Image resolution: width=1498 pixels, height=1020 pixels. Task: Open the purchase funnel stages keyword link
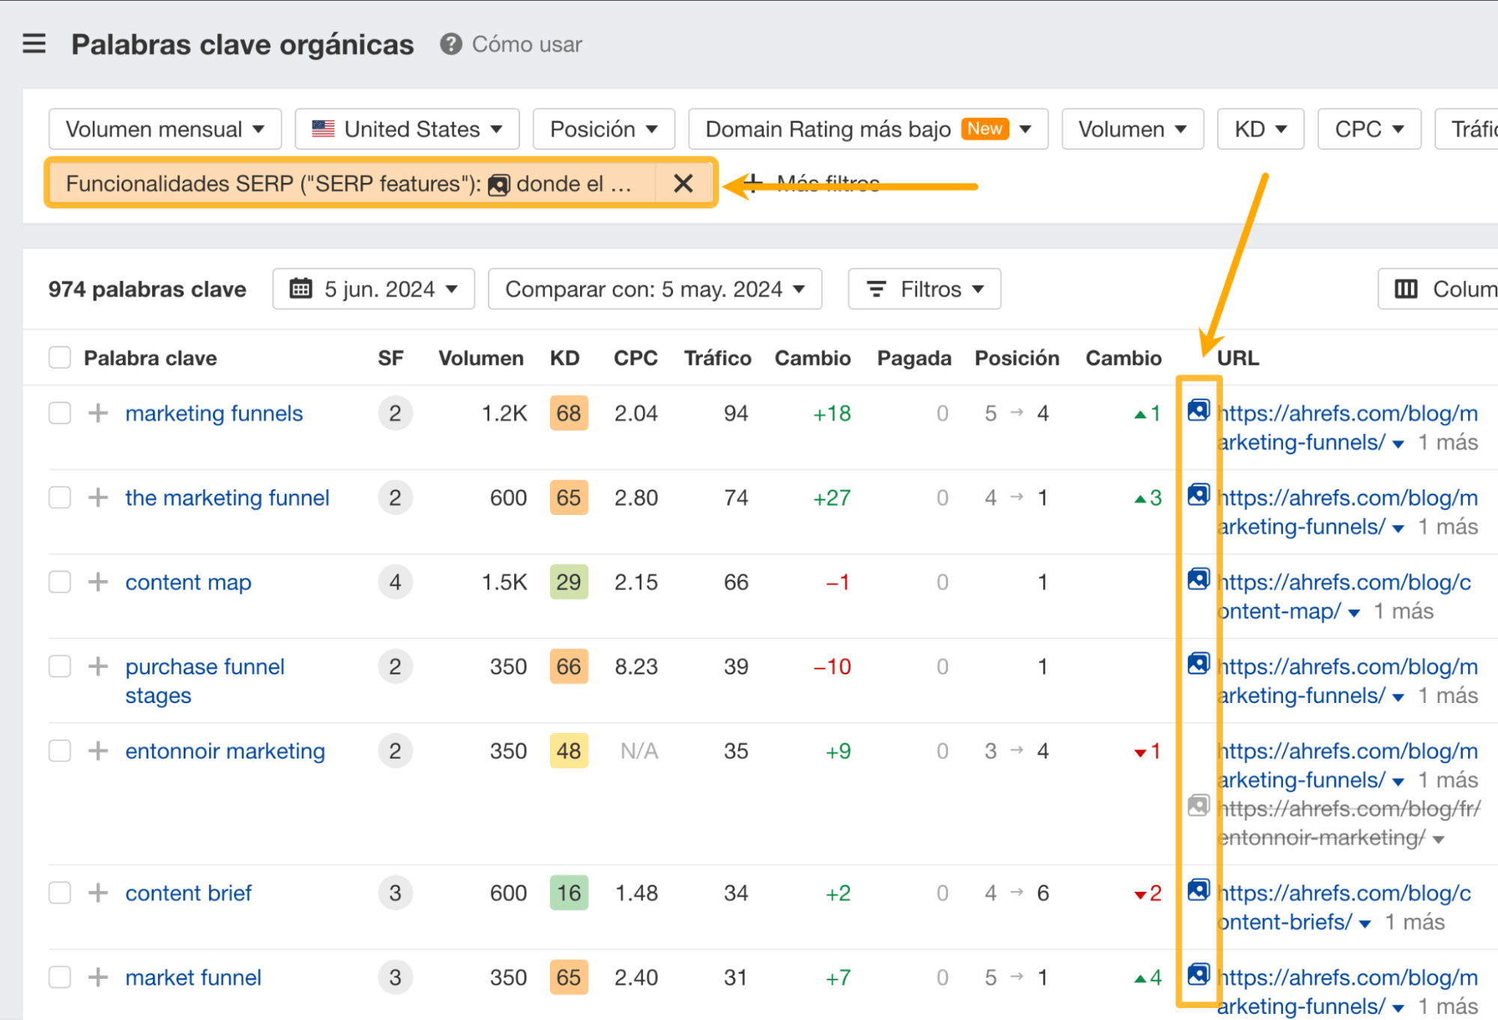(x=205, y=680)
